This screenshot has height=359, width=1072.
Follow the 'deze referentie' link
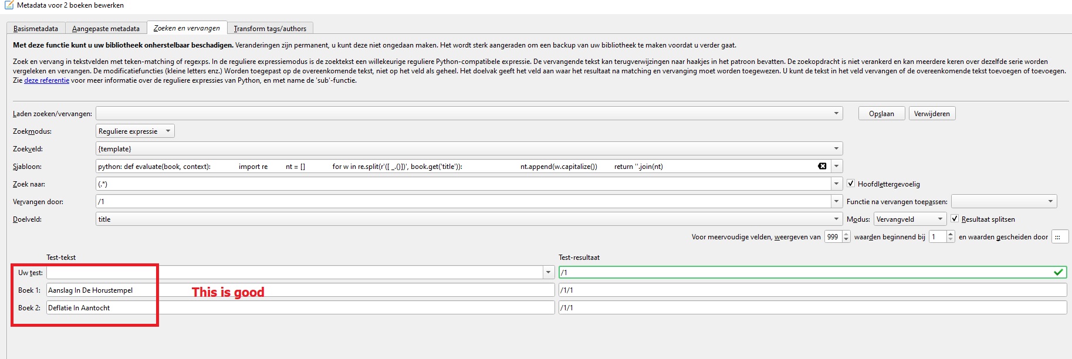(x=46, y=80)
